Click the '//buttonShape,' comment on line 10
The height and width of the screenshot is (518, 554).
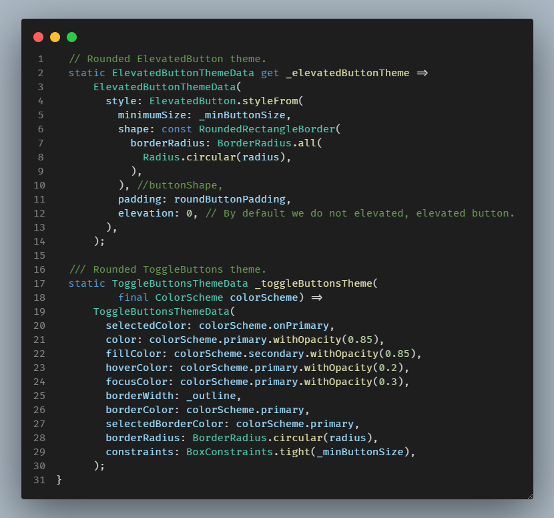[x=180, y=185]
